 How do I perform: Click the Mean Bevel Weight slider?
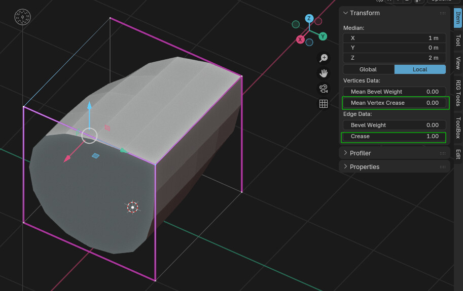[x=394, y=92]
